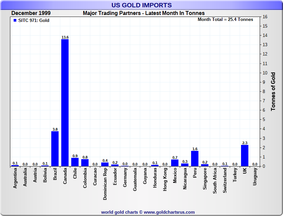Click the Canada bar labeled 13.6
283x216 pixels.
[65, 103]
